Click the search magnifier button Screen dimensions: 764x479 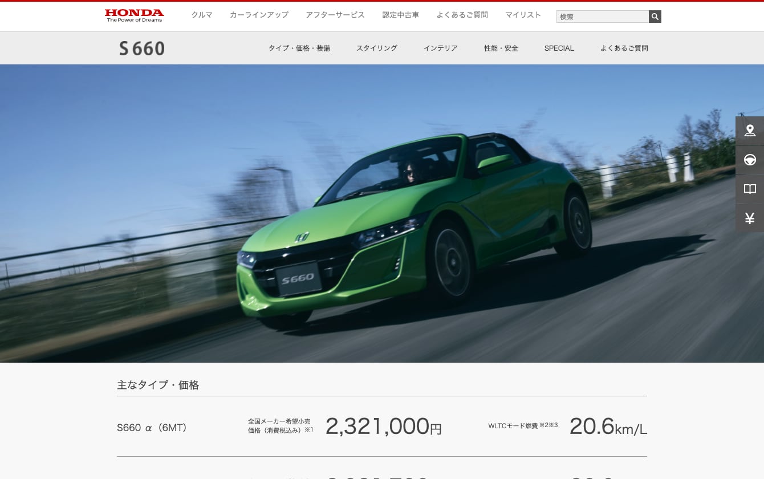pyautogui.click(x=655, y=17)
